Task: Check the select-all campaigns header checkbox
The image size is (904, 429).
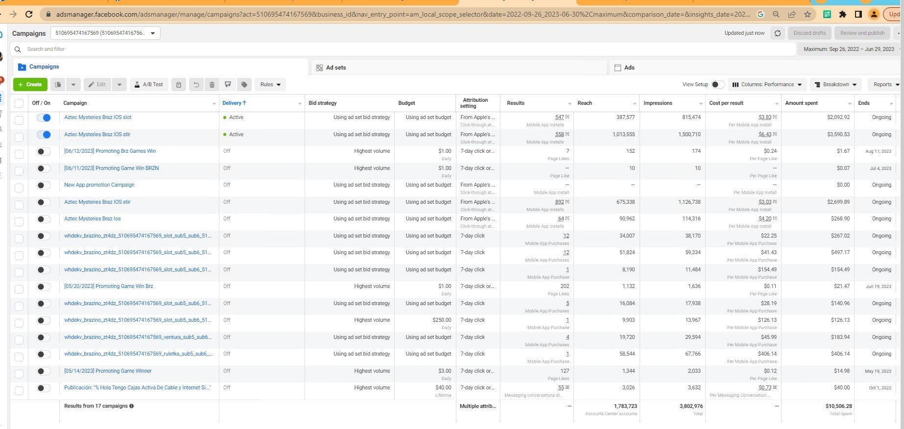Action: coord(19,103)
